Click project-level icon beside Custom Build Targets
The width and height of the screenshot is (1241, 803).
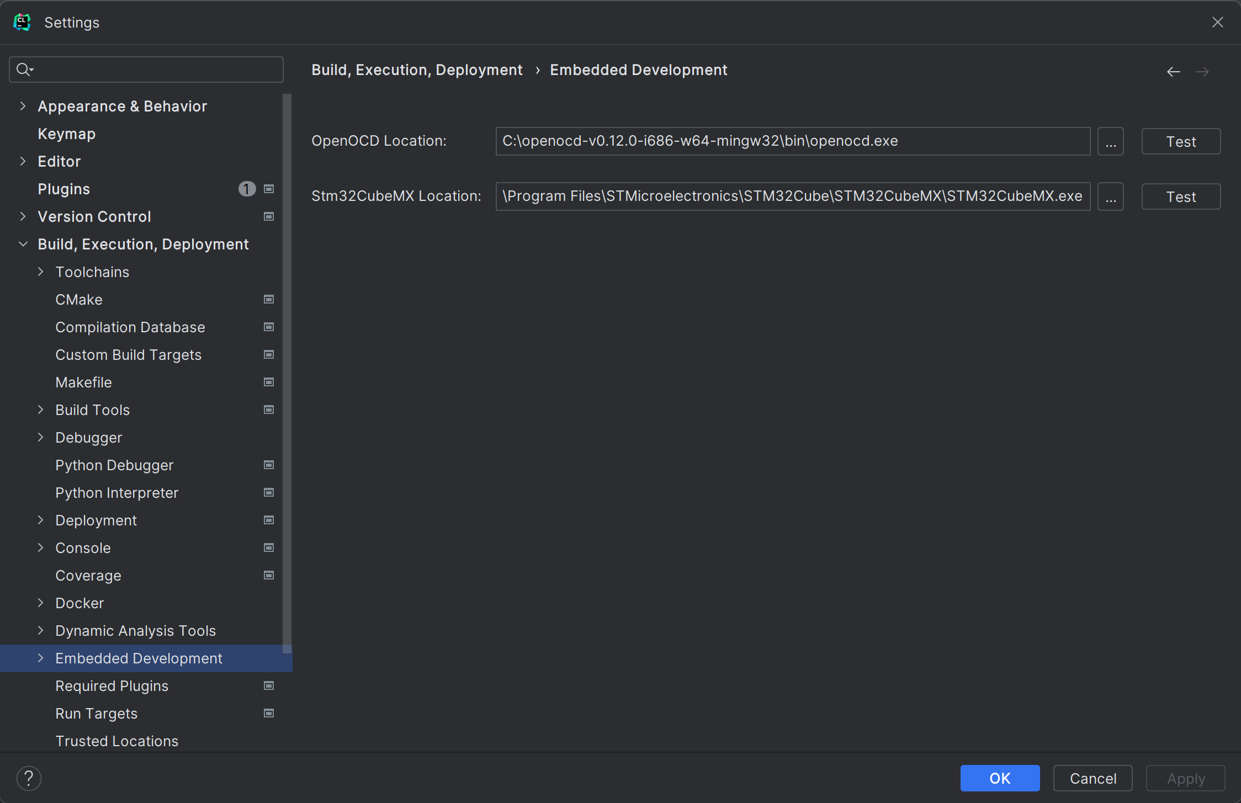tap(269, 355)
